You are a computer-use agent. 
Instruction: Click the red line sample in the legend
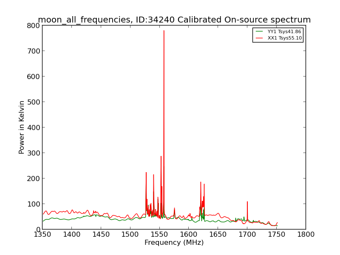[x=259, y=38]
